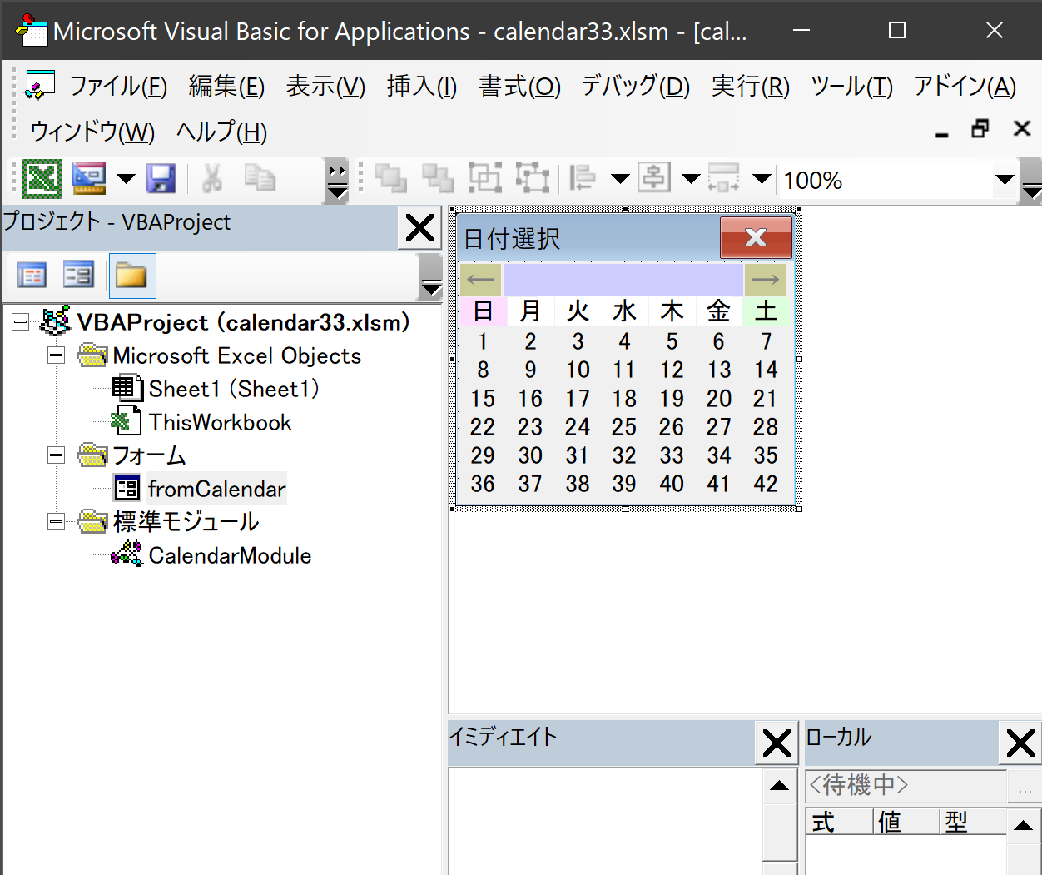The image size is (1042, 875).
Task: Close the ローカル window
Action: click(1020, 743)
